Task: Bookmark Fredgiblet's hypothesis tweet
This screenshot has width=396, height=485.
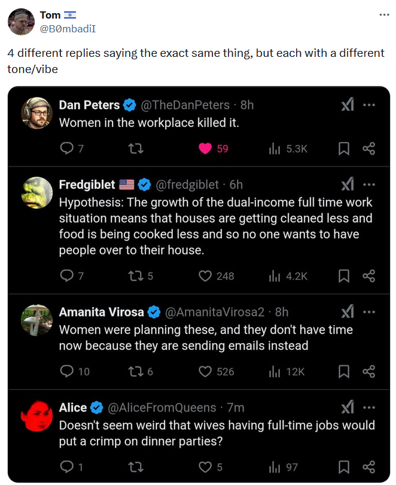Action: point(344,275)
